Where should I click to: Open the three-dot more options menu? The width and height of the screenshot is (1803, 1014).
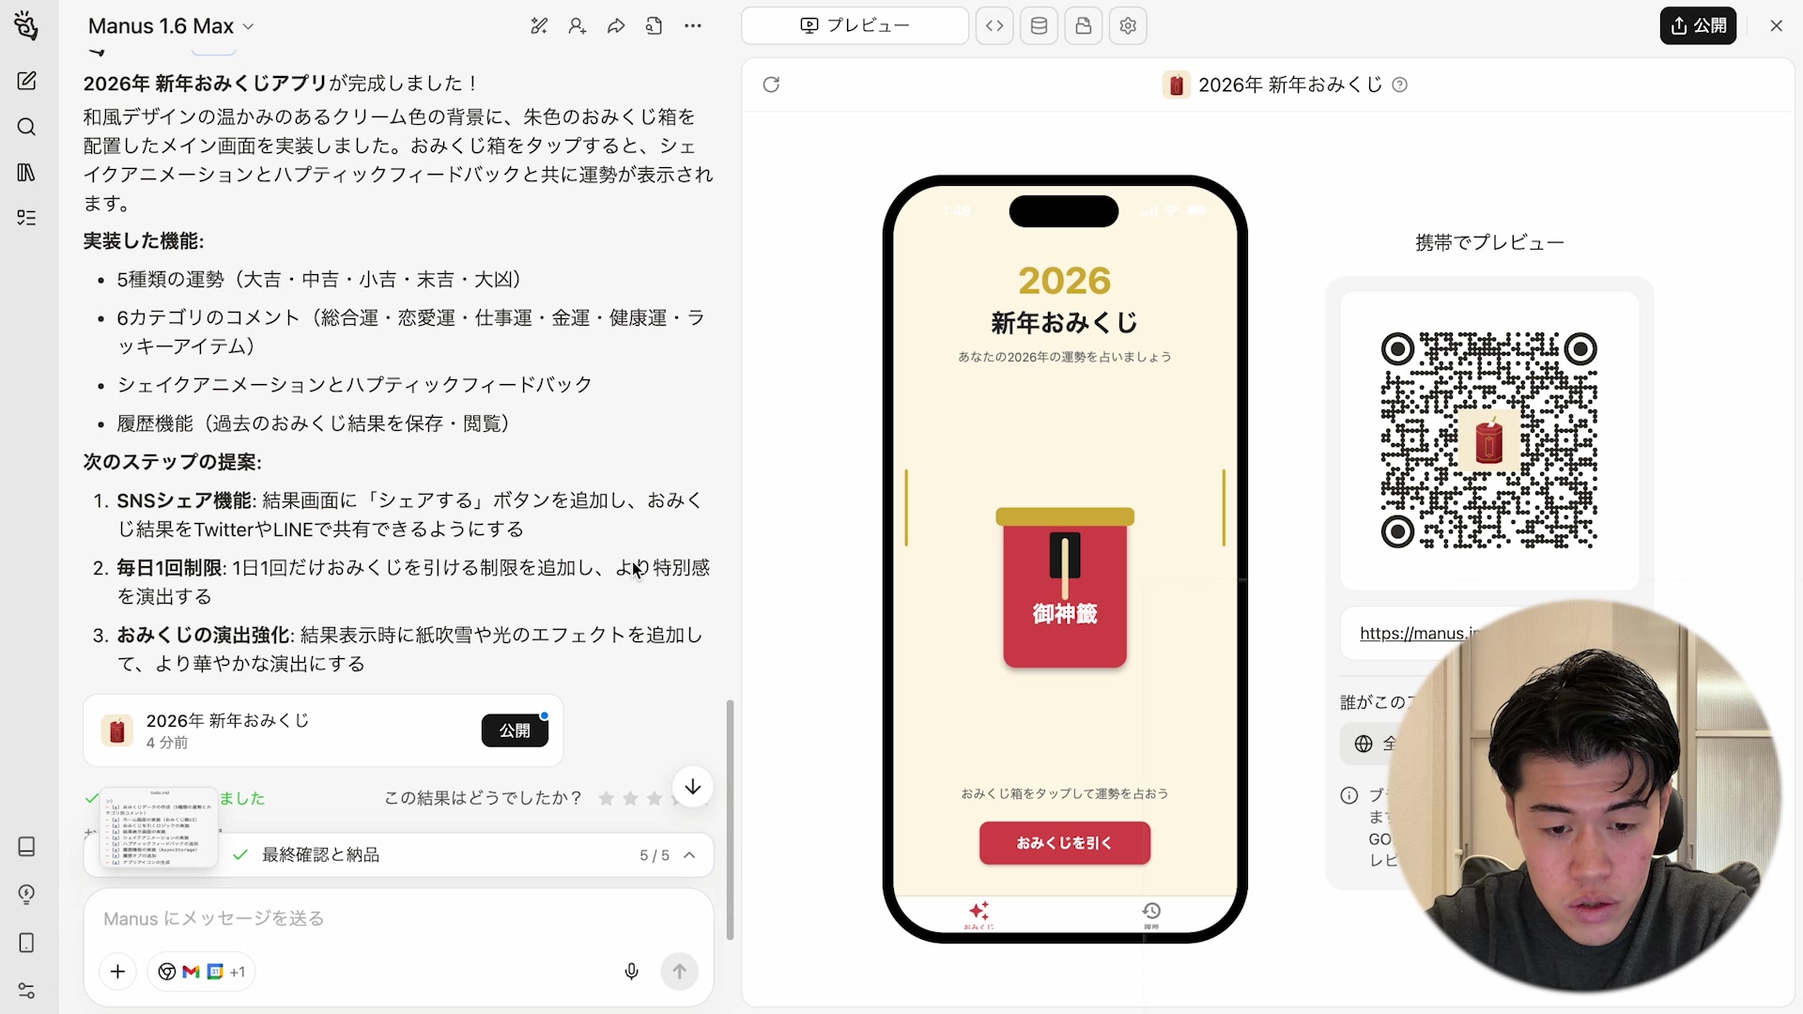(693, 26)
